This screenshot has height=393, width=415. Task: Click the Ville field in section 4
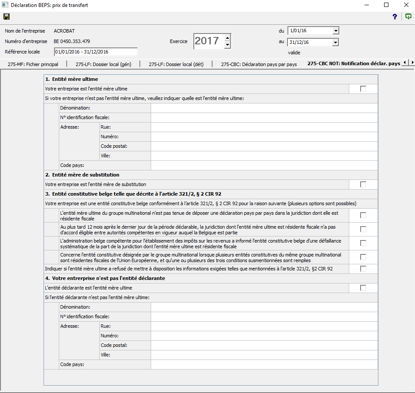[264, 355]
